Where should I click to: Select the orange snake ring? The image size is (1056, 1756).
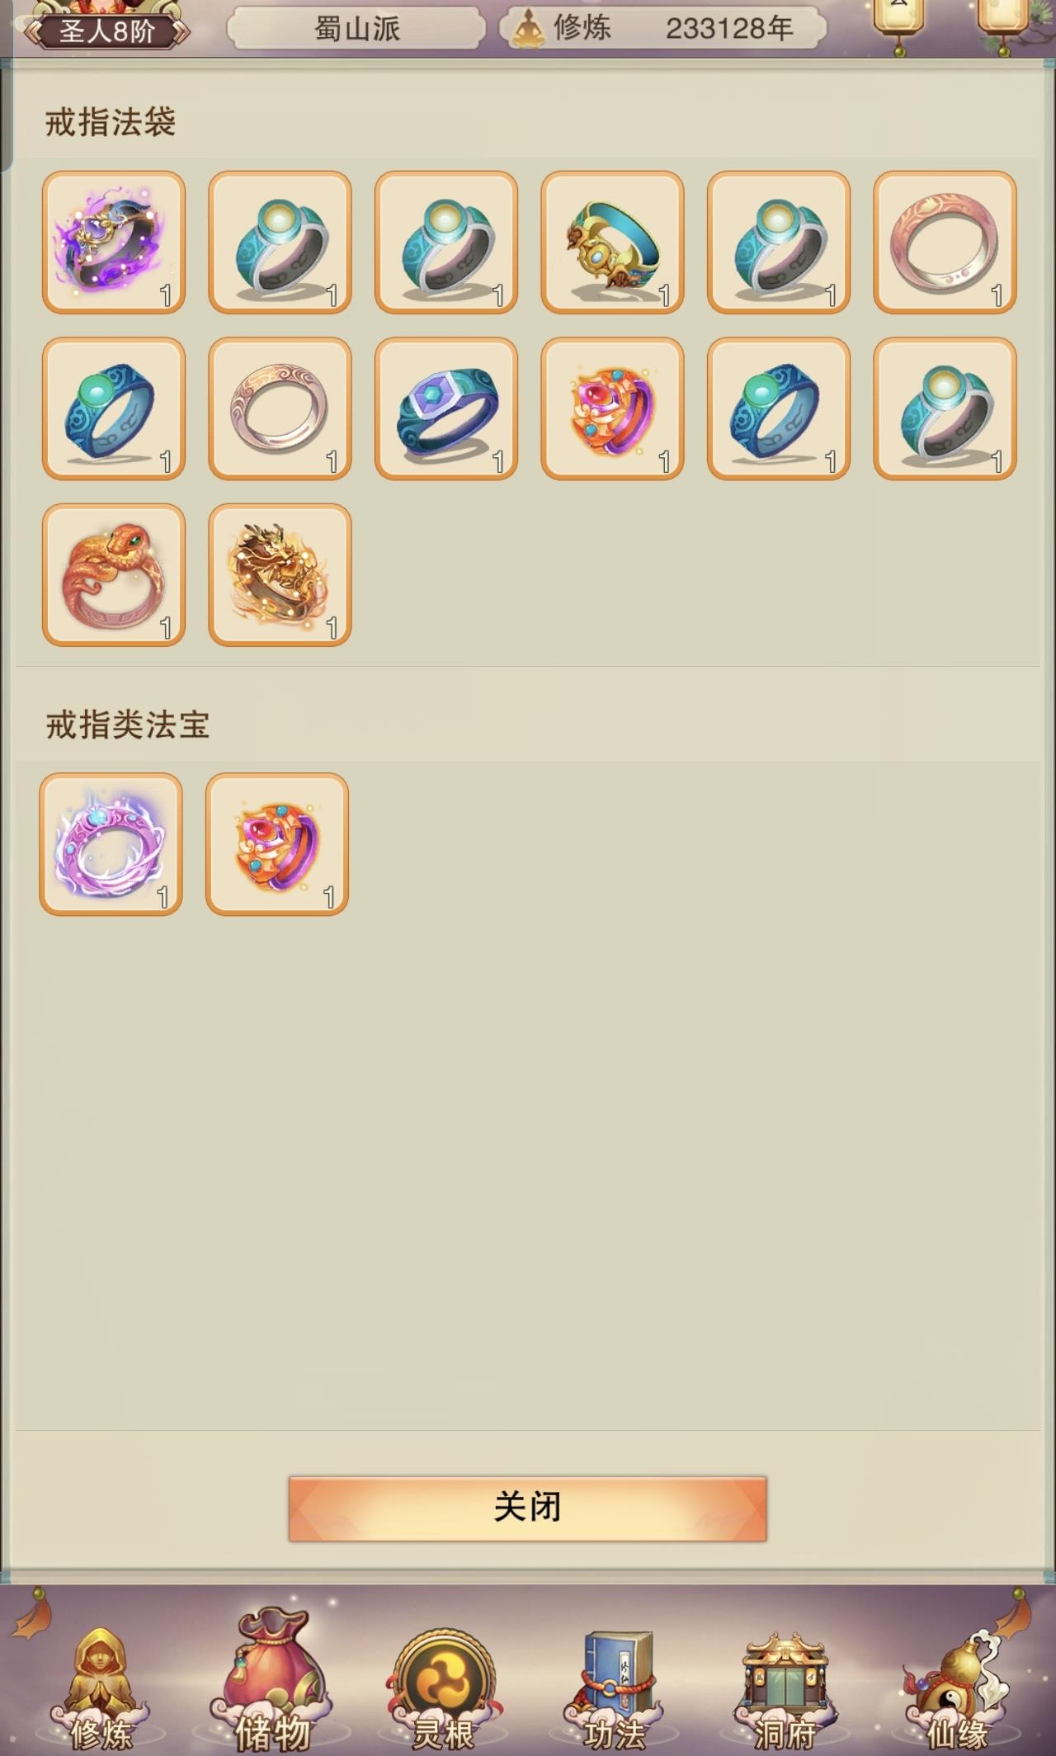[114, 575]
